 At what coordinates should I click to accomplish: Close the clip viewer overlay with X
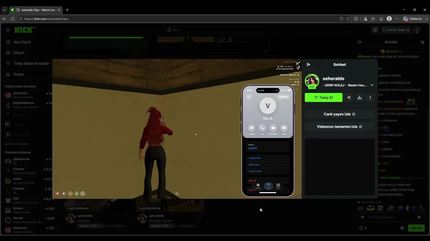tap(298, 63)
